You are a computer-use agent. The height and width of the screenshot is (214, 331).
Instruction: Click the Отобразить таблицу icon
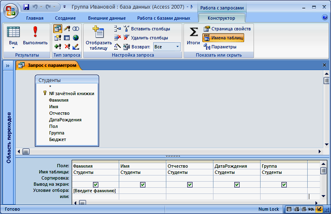99,32
